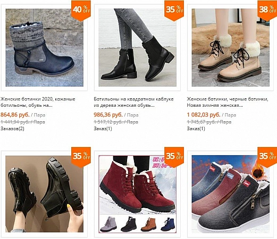Screen dimensions: 277x239
Task: Click the 35% OFF badge on the black chunky-sole boots
Action: pos(81,157)
